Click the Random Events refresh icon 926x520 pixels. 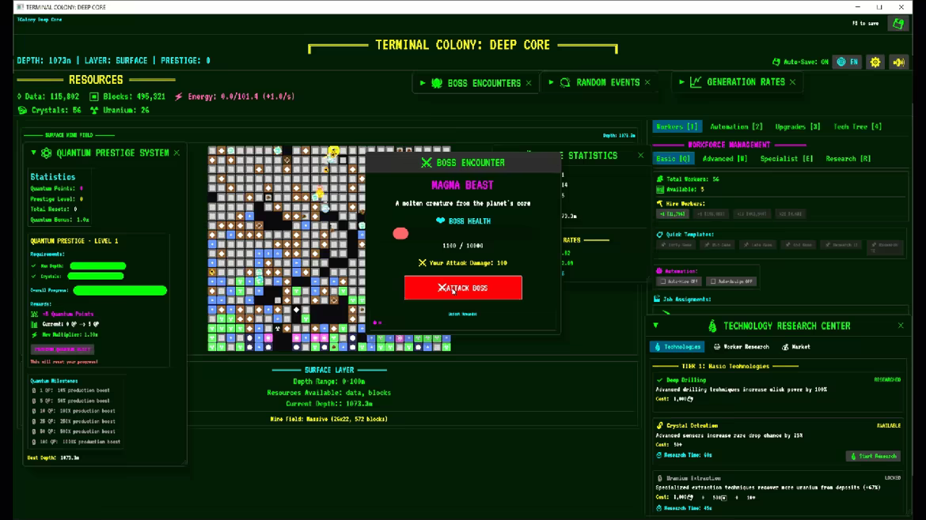pos(565,82)
